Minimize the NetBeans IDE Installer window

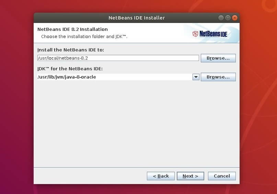[x=221, y=18]
